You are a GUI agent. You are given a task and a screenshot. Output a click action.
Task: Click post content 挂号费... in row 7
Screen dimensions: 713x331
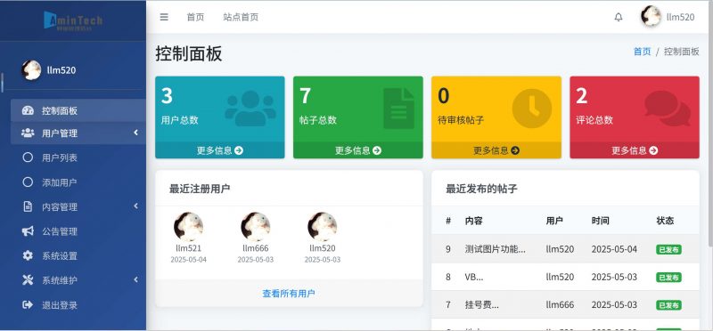482,304
